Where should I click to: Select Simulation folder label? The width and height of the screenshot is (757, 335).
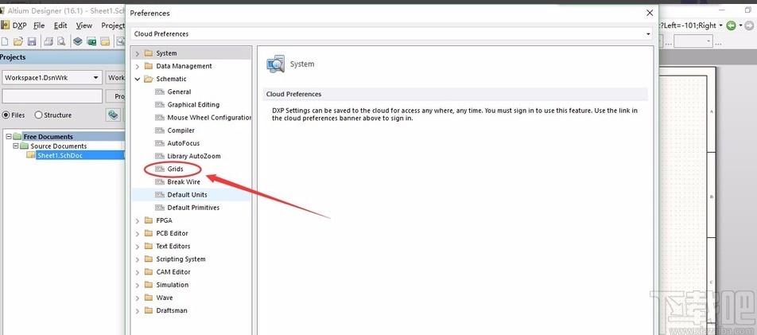173,285
